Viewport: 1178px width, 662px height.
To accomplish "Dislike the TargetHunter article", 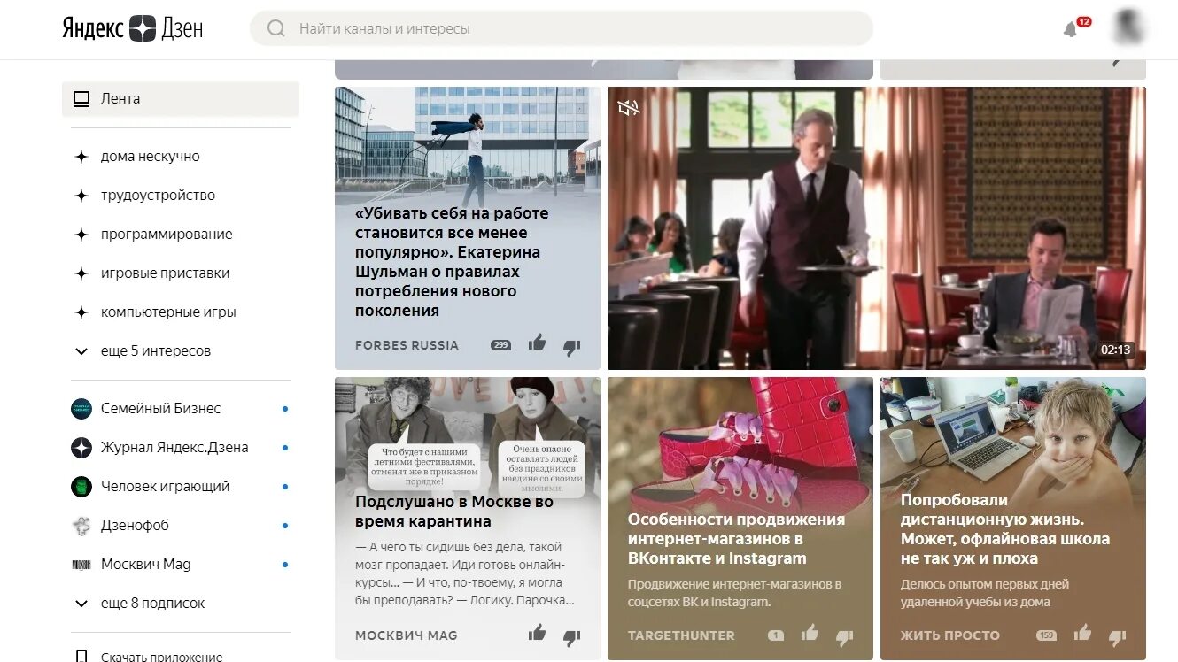I will (845, 636).
